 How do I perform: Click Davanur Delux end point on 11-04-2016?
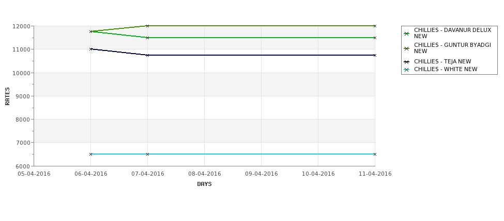[x=375, y=38]
